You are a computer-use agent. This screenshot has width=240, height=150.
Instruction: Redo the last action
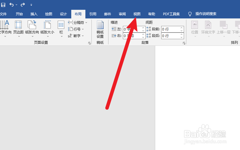coord(23,5)
